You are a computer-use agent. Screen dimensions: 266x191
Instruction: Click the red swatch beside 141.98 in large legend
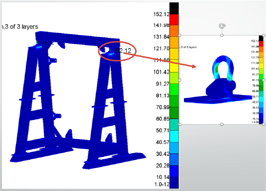pos(174,20)
